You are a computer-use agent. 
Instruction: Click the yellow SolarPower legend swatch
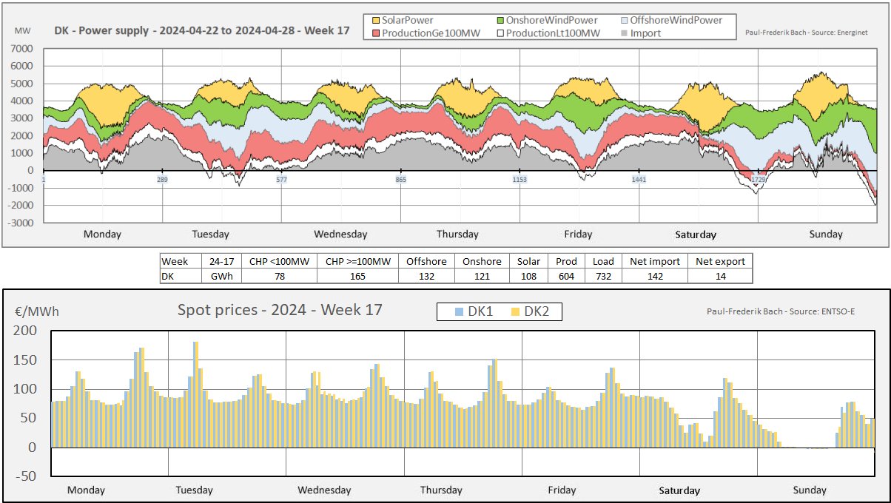(x=375, y=20)
